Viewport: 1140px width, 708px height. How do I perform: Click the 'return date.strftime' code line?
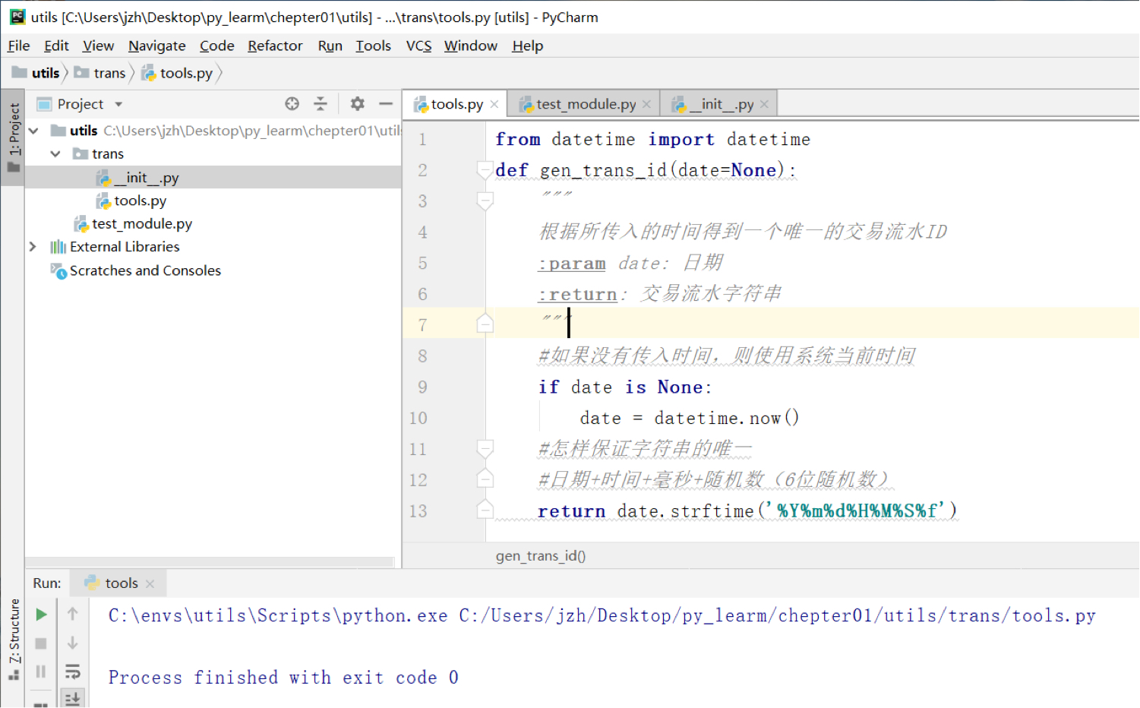(747, 510)
